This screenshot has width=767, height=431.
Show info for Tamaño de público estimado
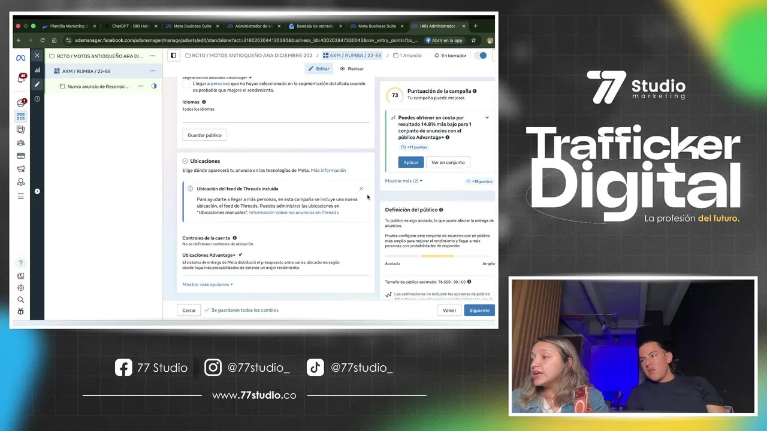[469, 281]
